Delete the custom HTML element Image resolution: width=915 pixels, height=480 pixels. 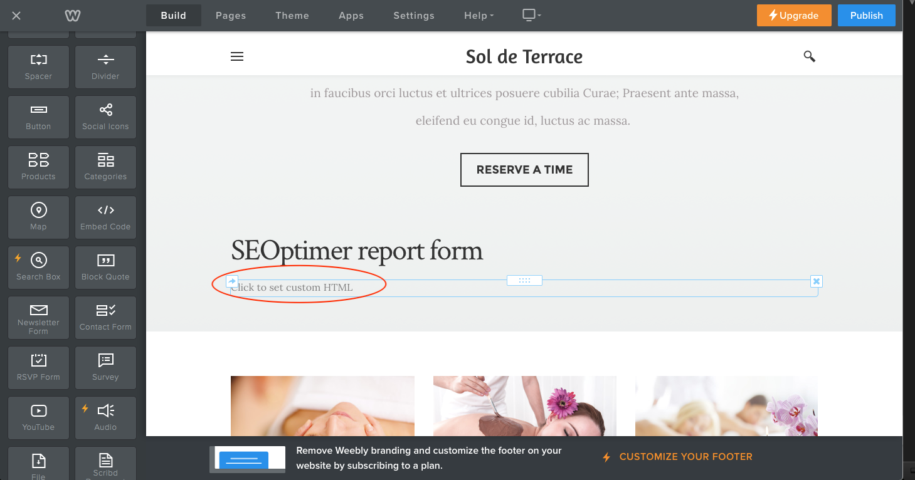pos(816,281)
